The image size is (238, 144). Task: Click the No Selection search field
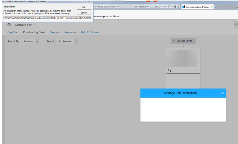point(65,42)
